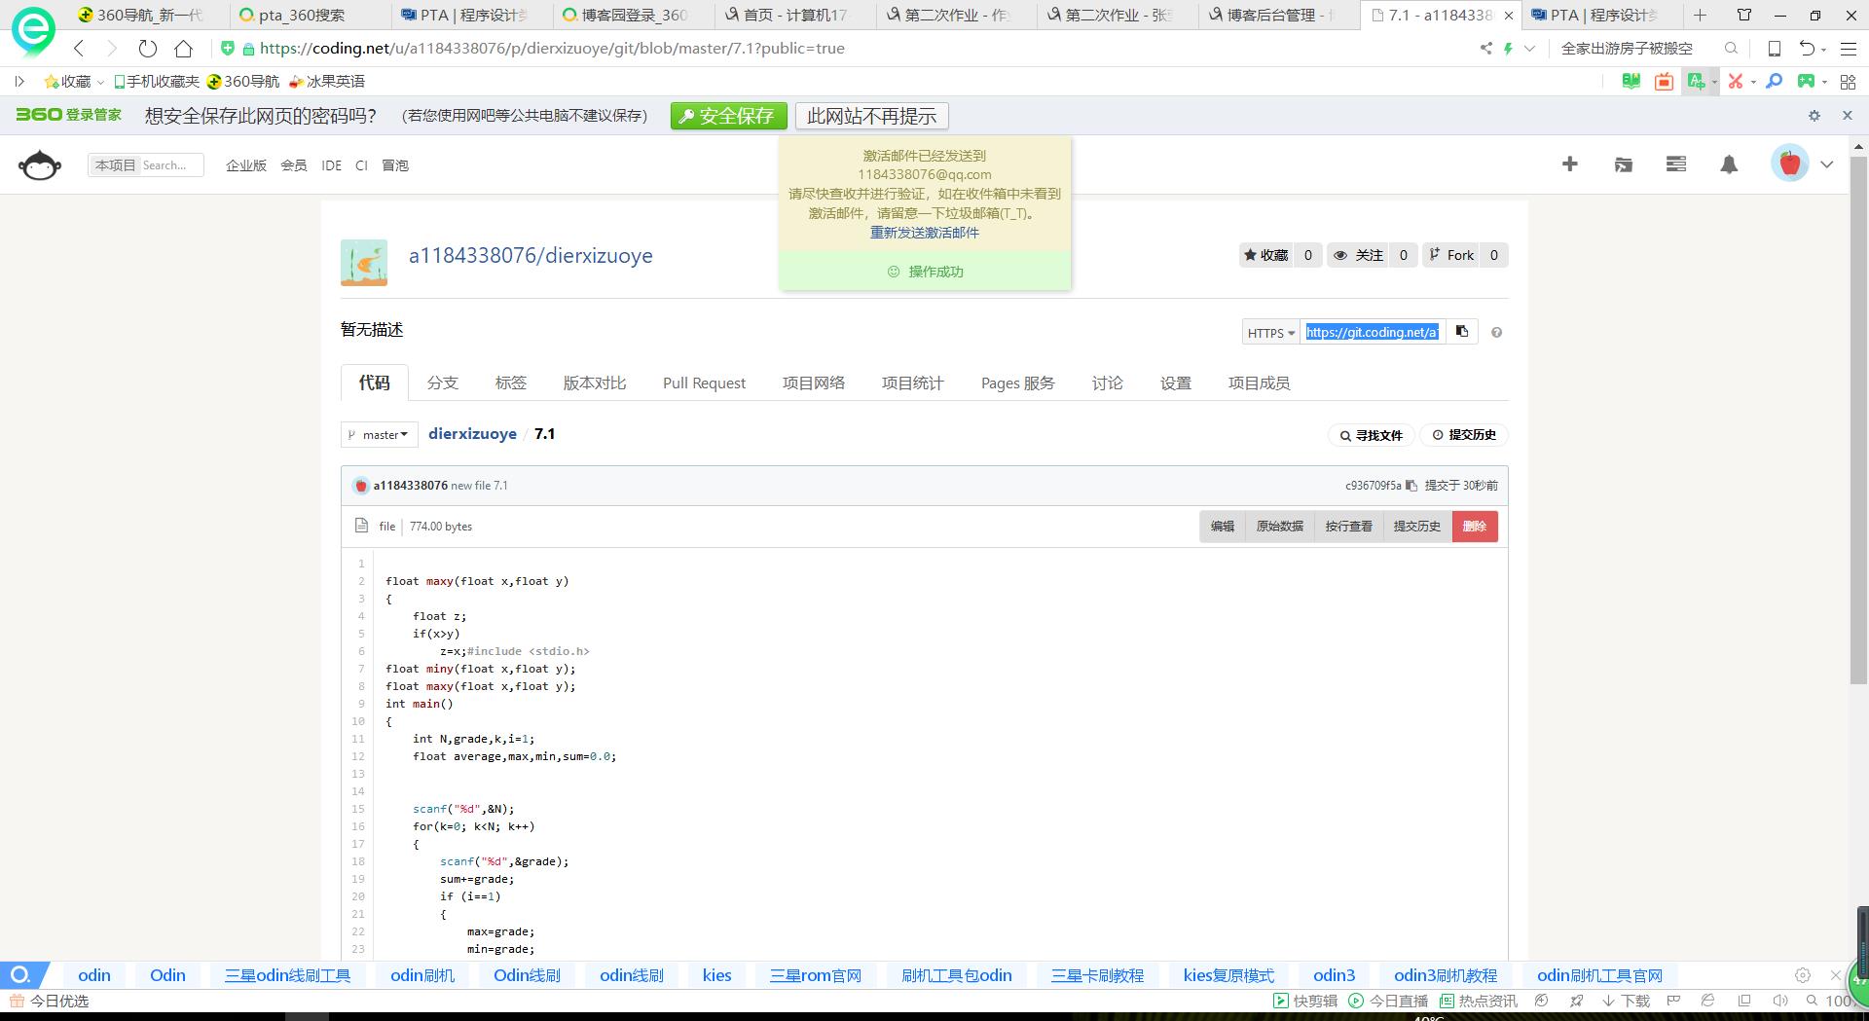The height and width of the screenshot is (1021, 1869).
Task: Open password bar settings gear
Action: click(1814, 116)
